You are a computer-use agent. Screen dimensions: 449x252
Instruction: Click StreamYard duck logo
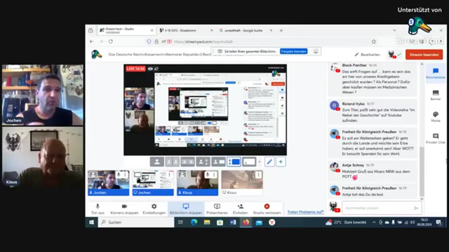96,55
